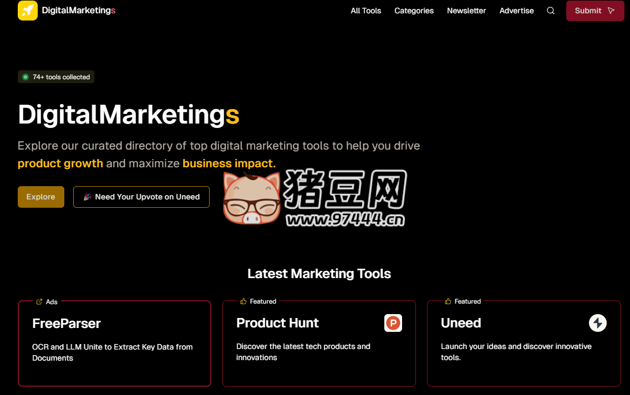Click the DigitalMarketings wordmark in the header

point(78,11)
